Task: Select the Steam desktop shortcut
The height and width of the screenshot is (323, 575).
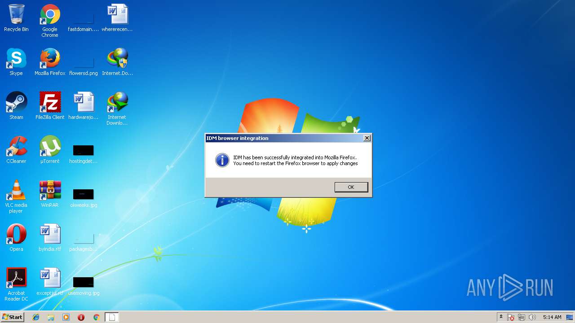Action: point(16,106)
